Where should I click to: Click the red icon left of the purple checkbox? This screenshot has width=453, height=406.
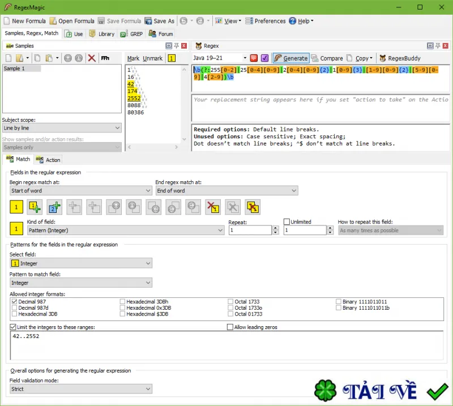pos(254,58)
